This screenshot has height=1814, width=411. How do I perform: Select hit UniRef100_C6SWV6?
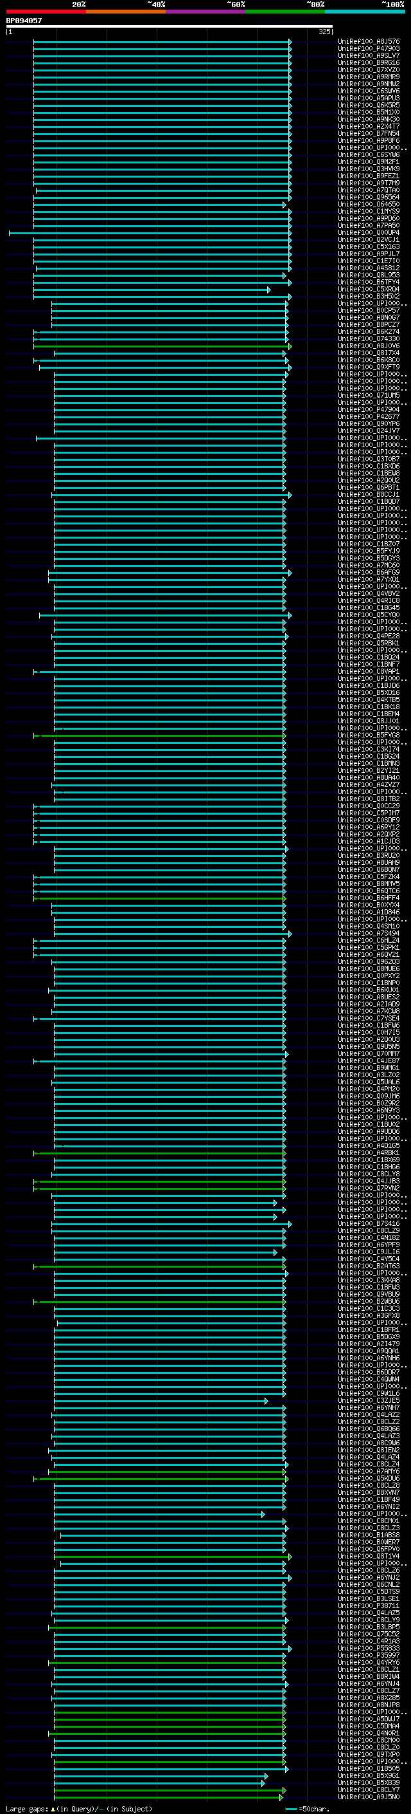click(369, 91)
